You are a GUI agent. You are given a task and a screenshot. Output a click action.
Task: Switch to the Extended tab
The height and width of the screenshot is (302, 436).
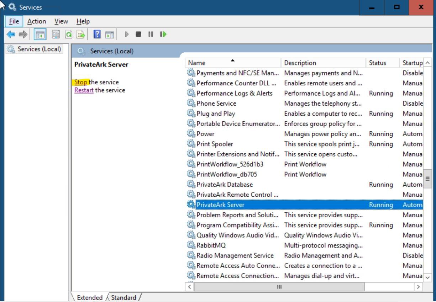(x=89, y=297)
